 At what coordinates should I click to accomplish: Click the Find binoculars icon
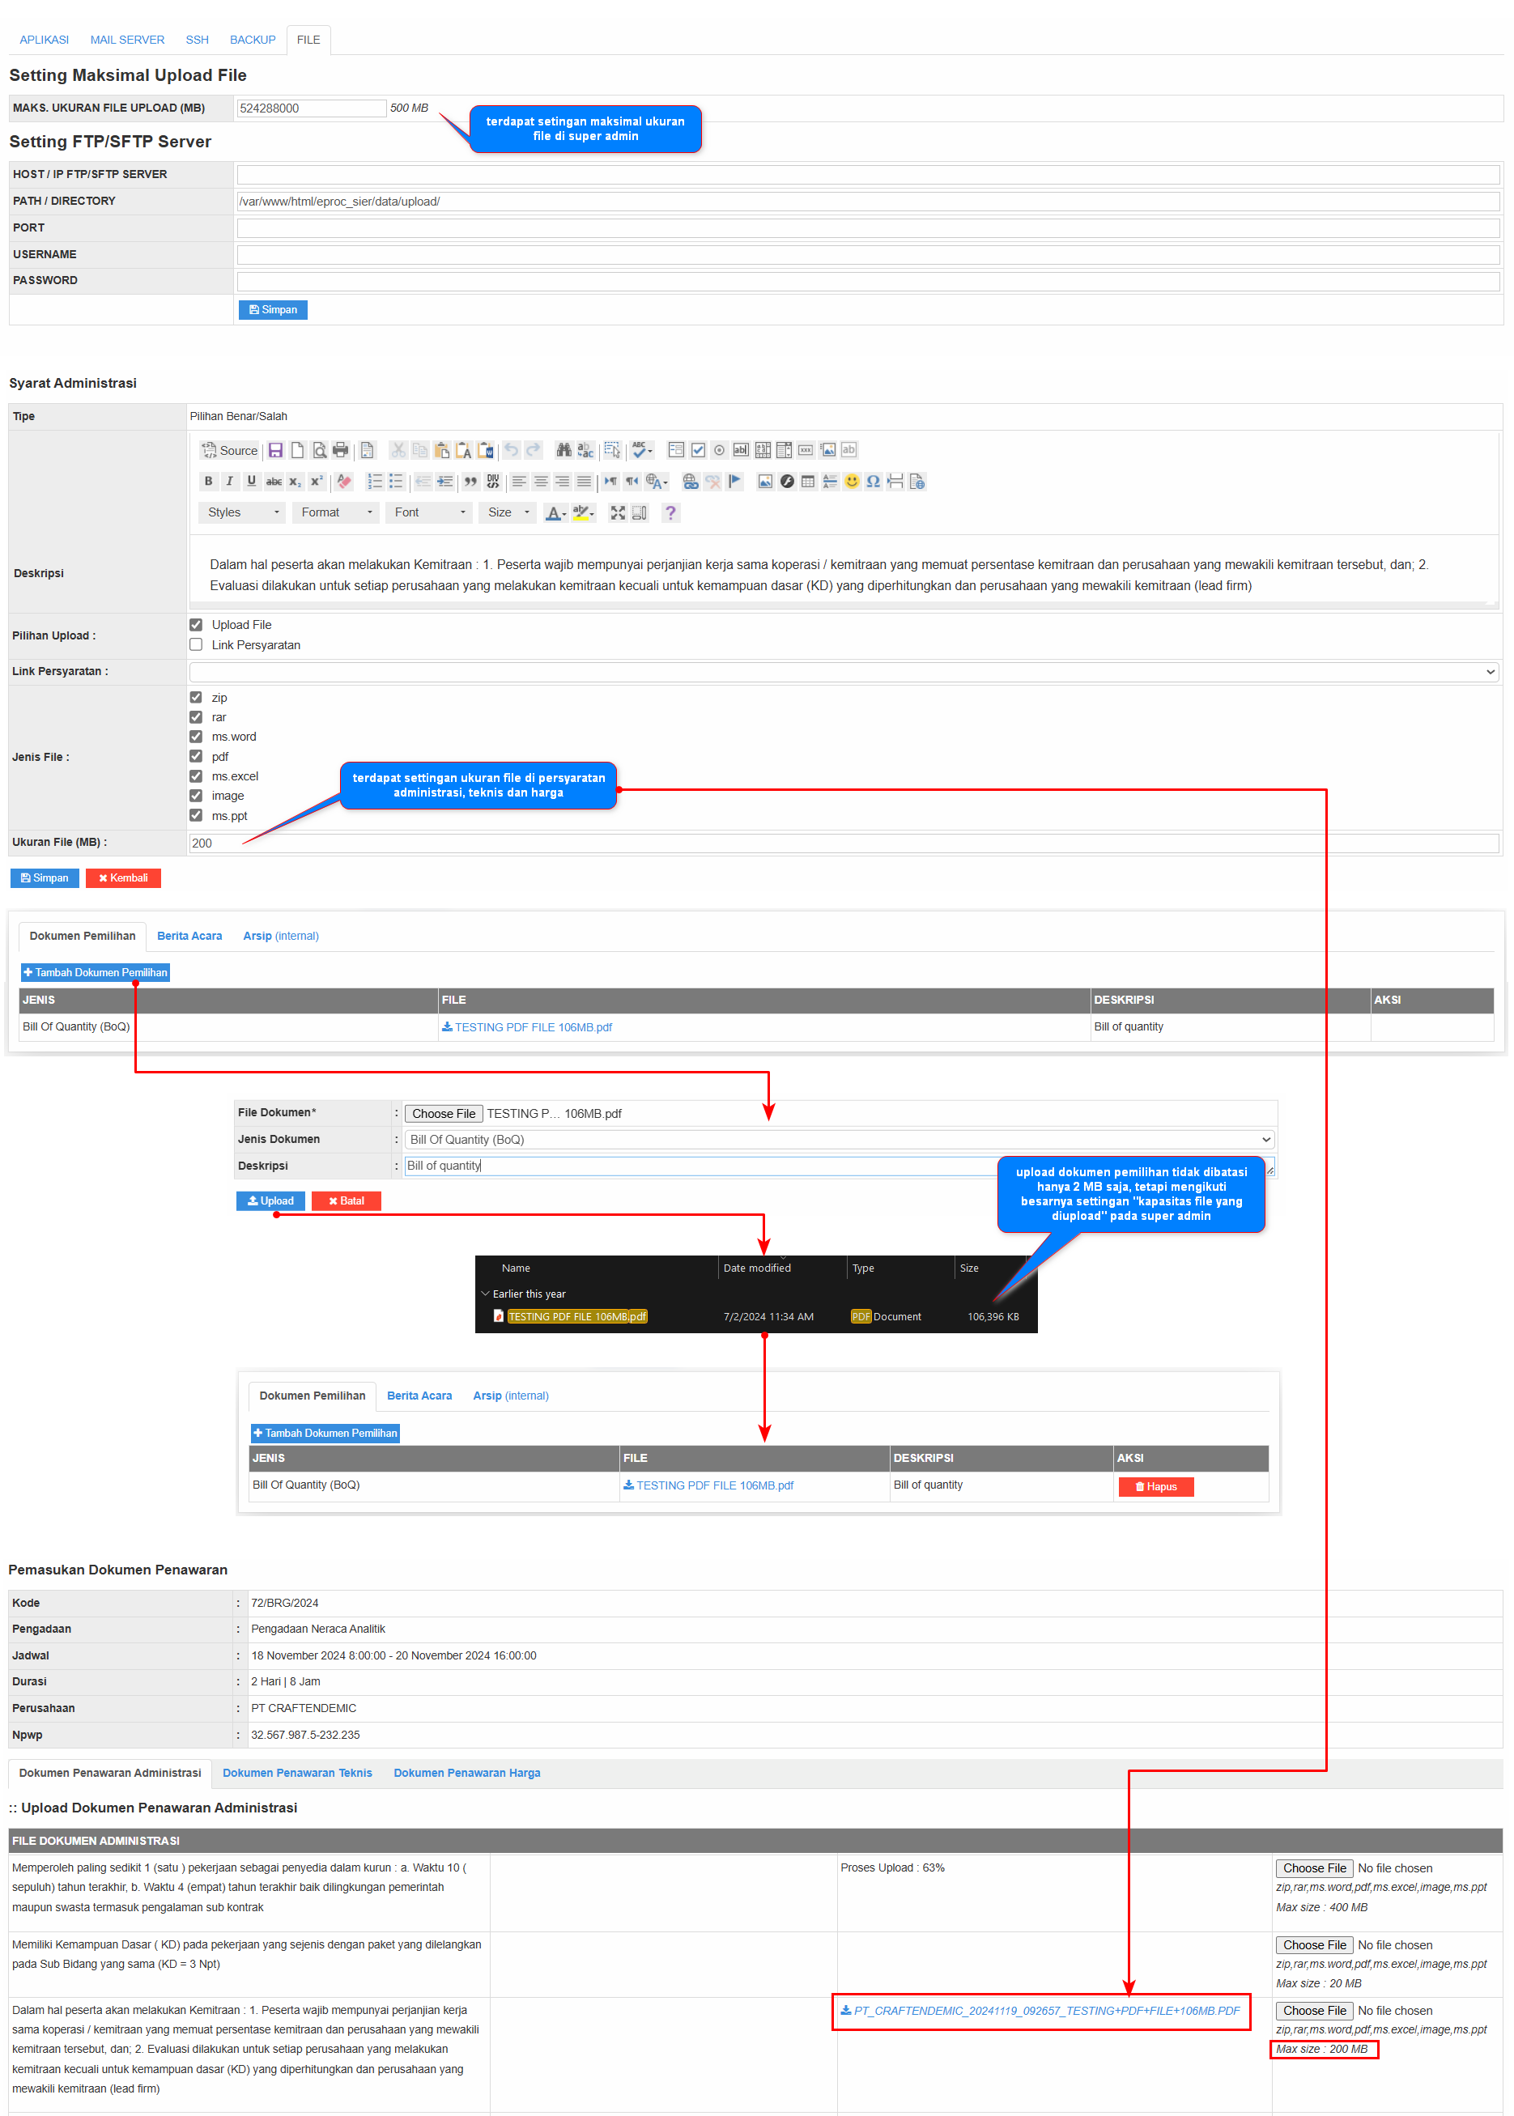pyautogui.click(x=564, y=450)
